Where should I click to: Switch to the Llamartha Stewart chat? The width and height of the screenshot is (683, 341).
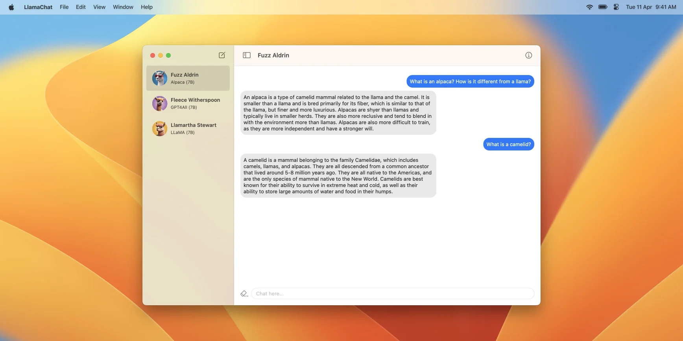click(193, 128)
